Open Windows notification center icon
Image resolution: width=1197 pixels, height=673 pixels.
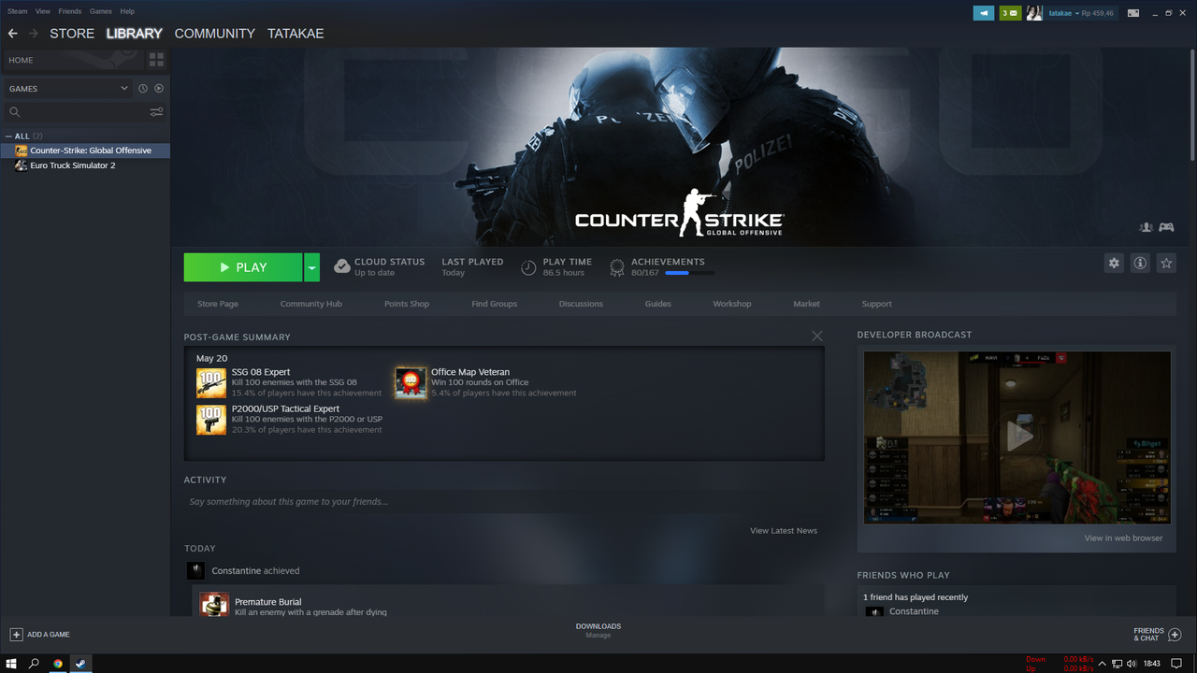pyautogui.click(x=1177, y=664)
